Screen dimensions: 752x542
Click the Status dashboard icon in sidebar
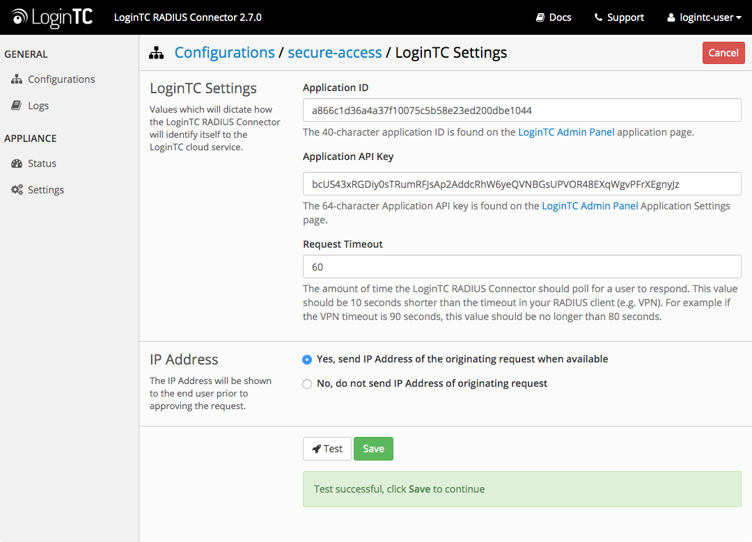point(17,164)
